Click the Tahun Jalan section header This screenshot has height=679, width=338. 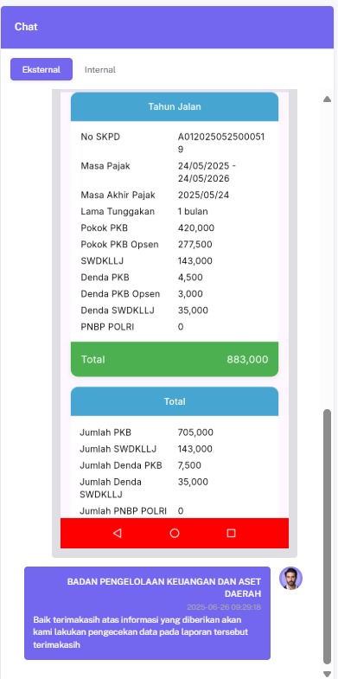tap(175, 106)
